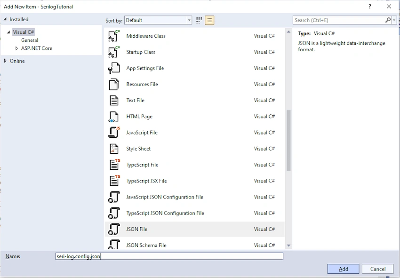Click Visual C# type of Text File row
This screenshot has height=278, width=400.
(x=264, y=100)
